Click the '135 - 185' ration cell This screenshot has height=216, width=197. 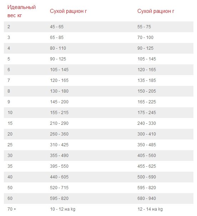click(x=147, y=80)
